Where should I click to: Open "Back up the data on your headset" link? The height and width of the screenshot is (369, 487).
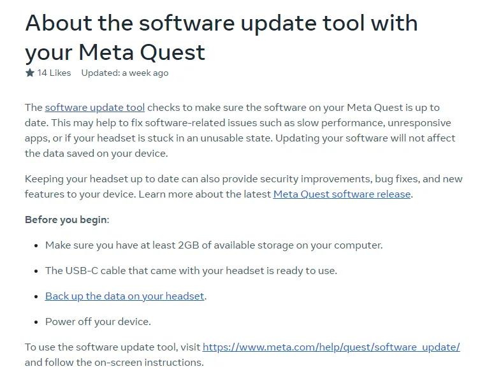point(125,296)
